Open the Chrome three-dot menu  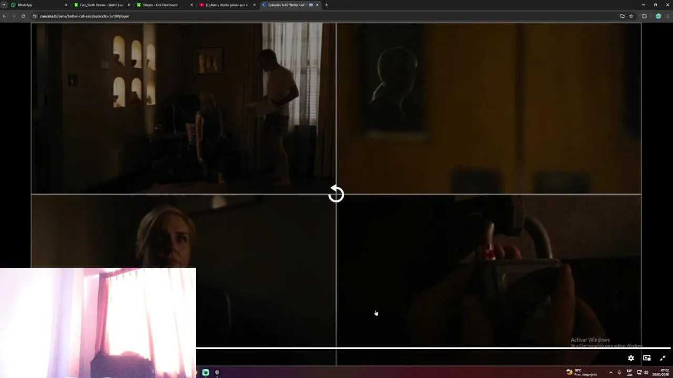tap(668, 16)
